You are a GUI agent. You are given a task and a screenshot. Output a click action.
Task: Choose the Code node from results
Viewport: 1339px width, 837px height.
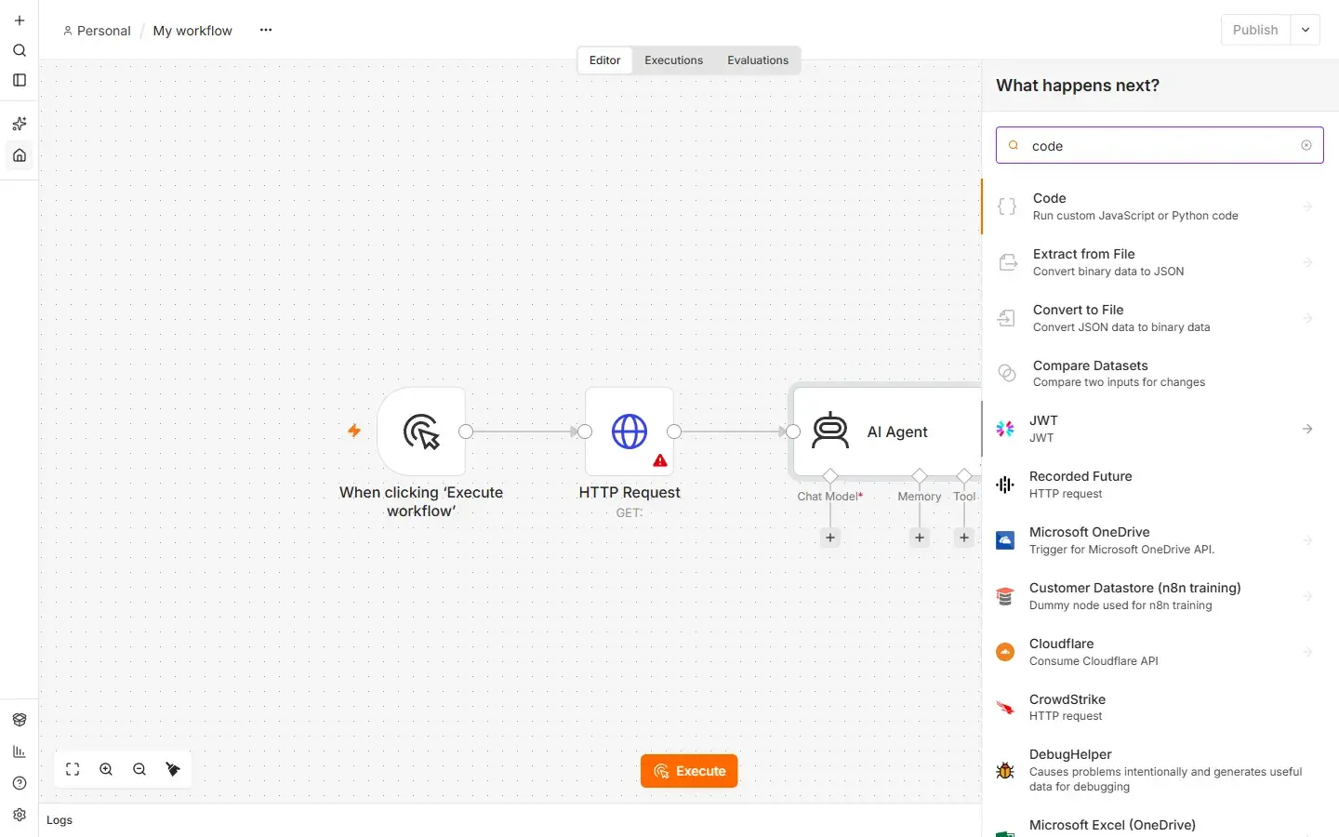(x=1160, y=206)
